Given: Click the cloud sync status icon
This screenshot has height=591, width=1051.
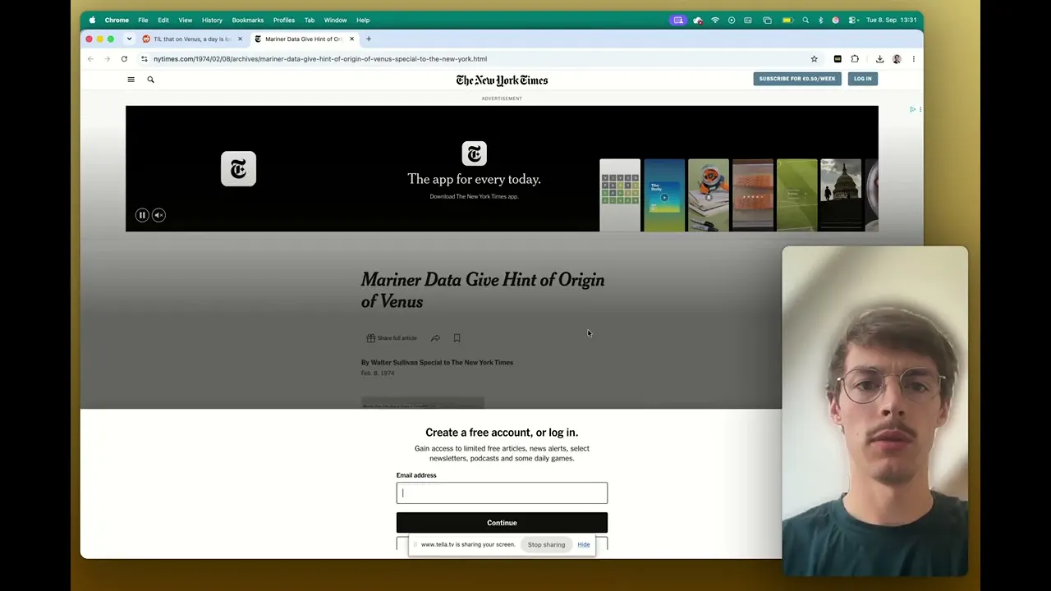Looking at the screenshot, I should 697,20.
